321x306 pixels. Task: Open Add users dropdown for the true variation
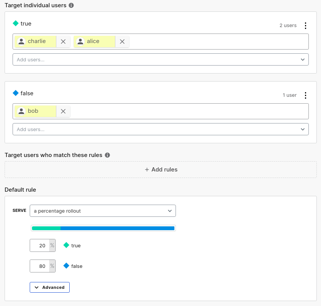[x=161, y=59]
